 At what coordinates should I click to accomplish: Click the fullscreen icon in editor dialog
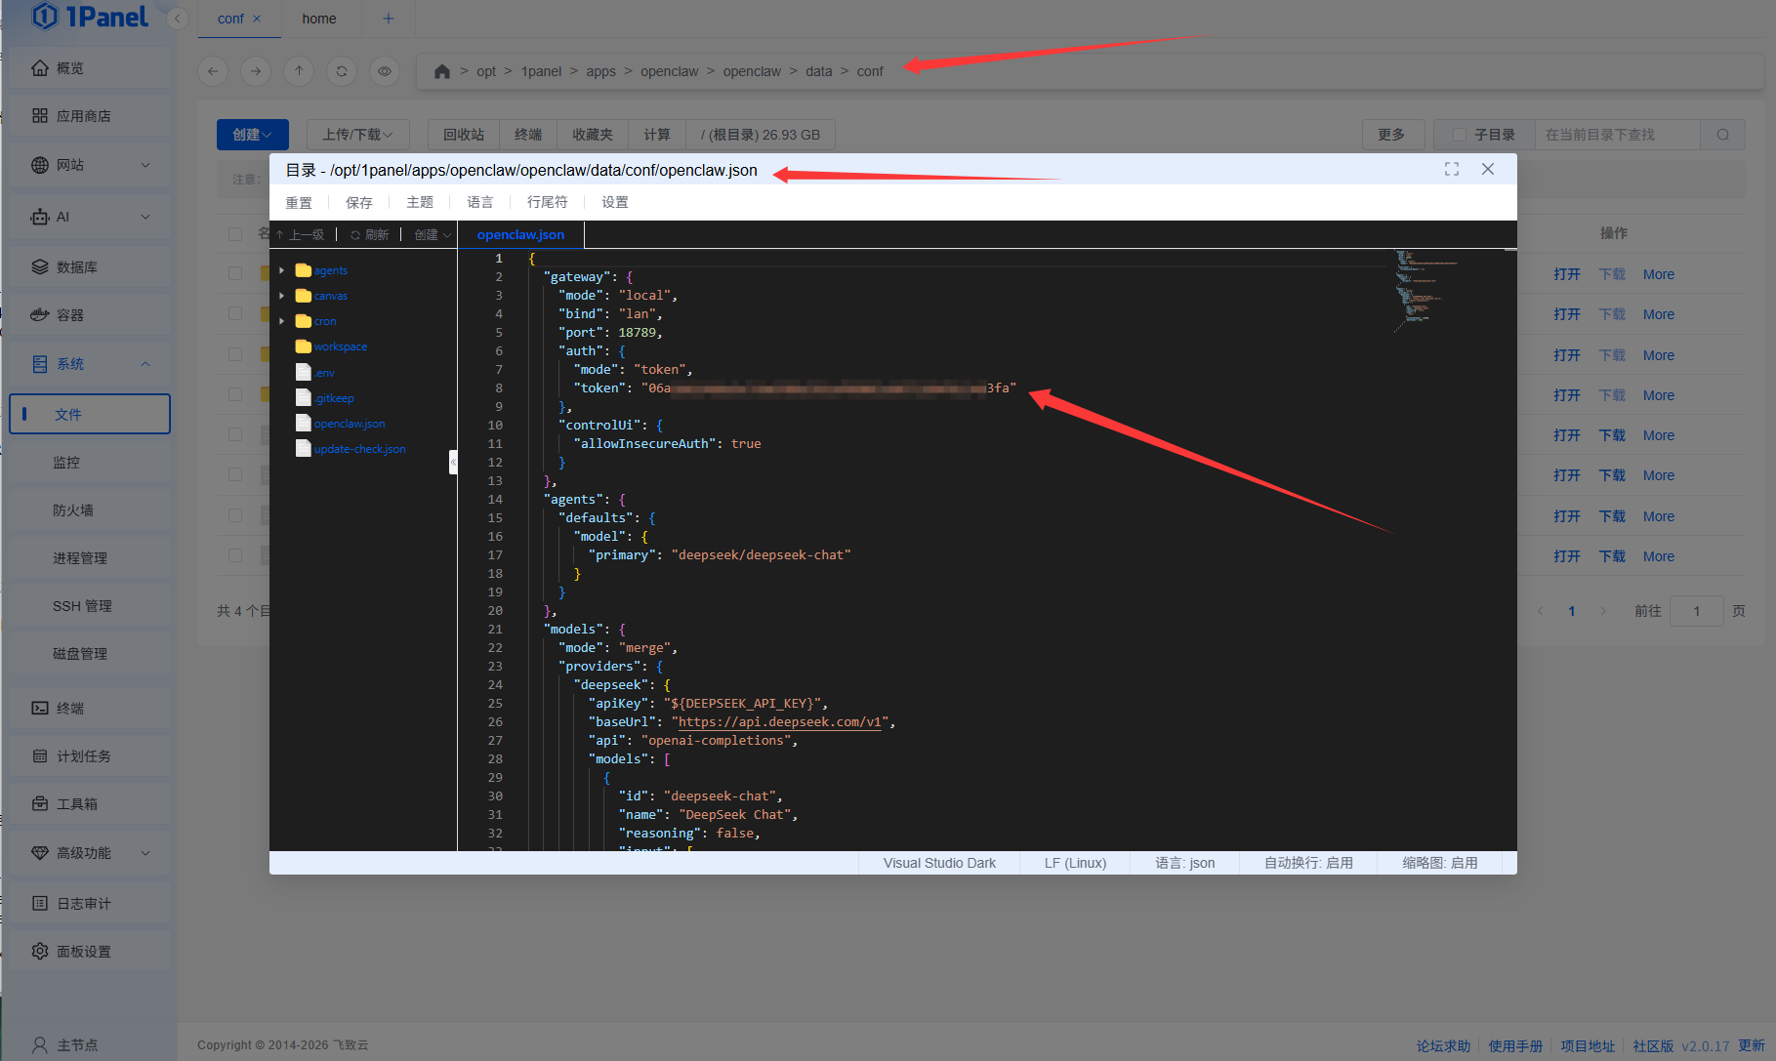point(1452,169)
